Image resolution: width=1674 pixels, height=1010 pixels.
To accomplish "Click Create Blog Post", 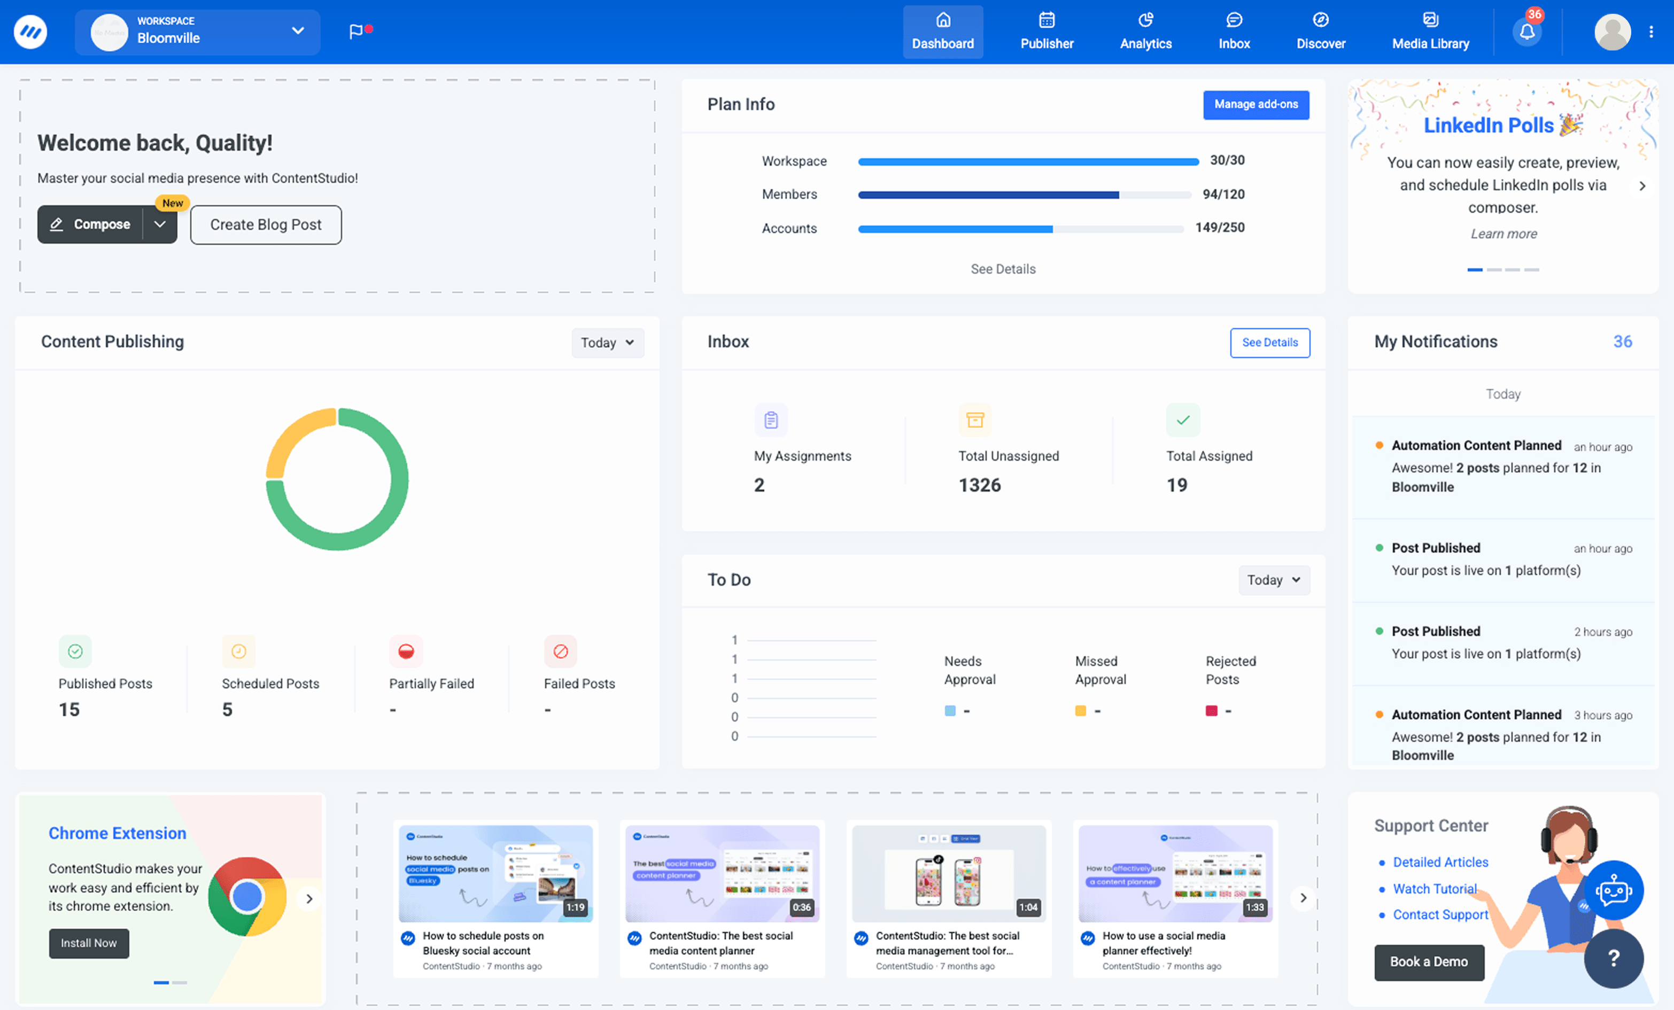I will click(266, 224).
